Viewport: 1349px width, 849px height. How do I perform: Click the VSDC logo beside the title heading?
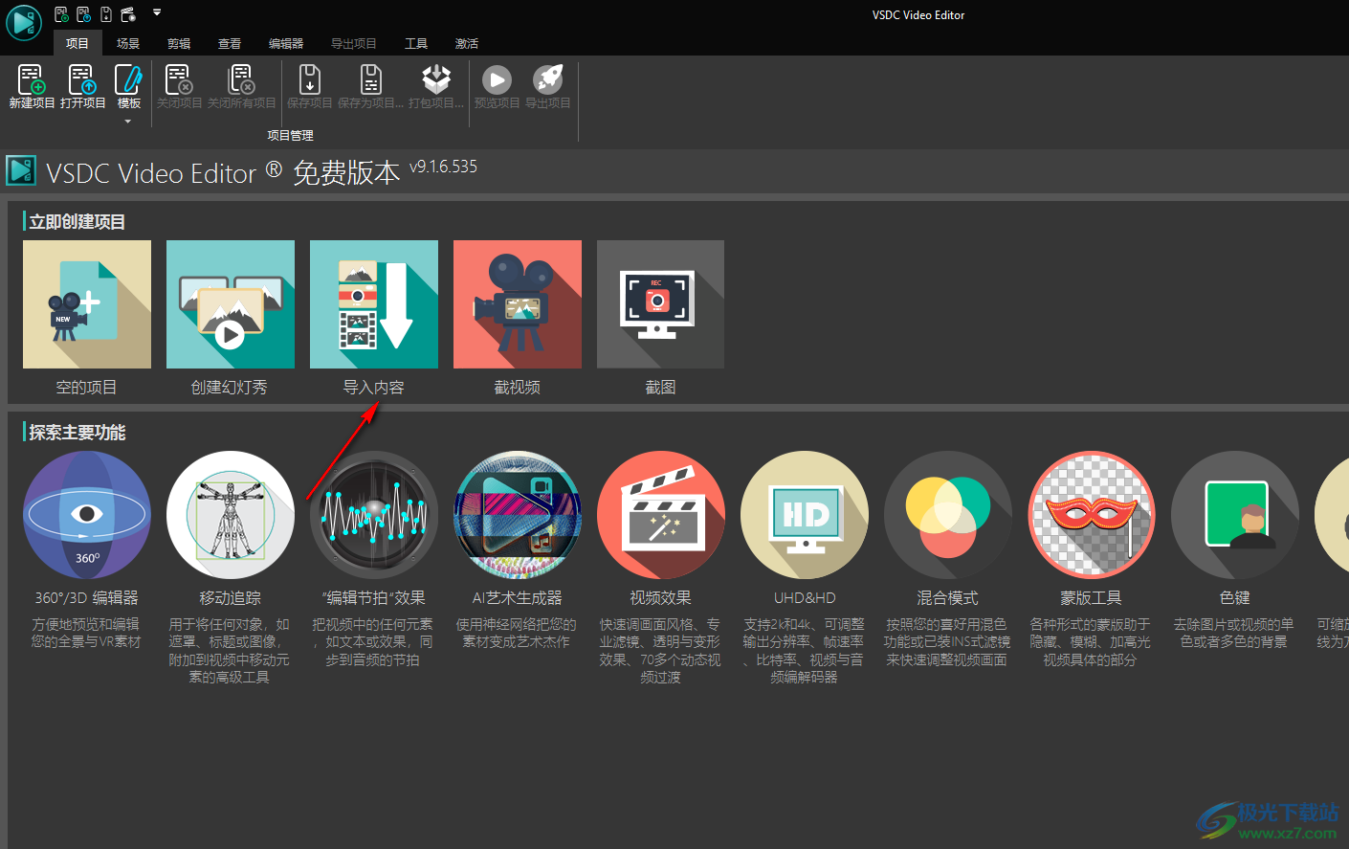pos(21,170)
